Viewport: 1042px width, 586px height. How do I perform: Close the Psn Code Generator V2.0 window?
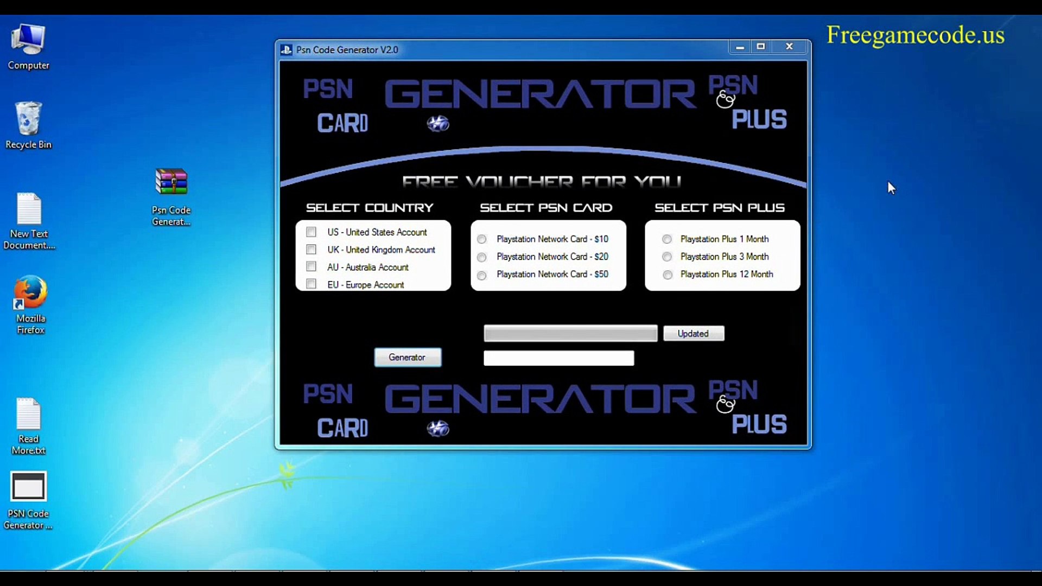pos(789,47)
